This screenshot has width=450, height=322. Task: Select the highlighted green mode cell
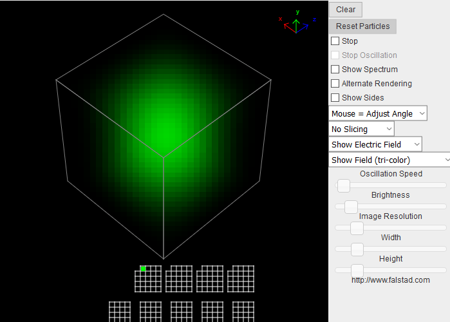coord(143,269)
